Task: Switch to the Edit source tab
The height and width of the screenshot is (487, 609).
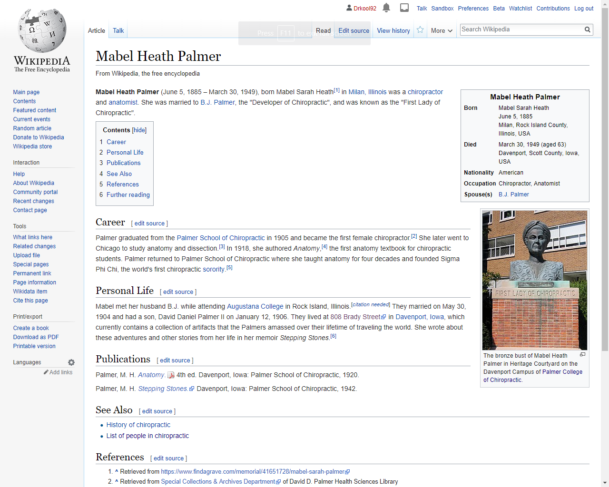Action: 354,30
